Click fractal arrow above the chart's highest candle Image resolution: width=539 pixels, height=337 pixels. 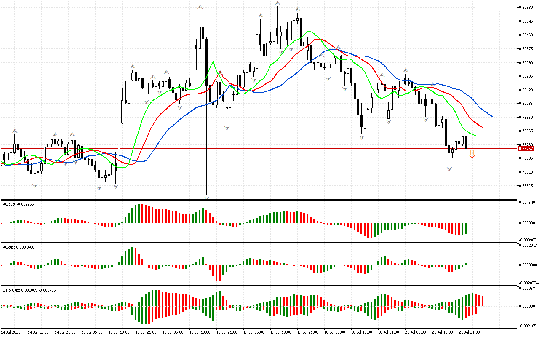click(278, 3)
